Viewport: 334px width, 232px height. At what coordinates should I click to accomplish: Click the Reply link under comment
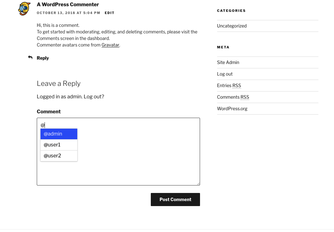coord(43,58)
